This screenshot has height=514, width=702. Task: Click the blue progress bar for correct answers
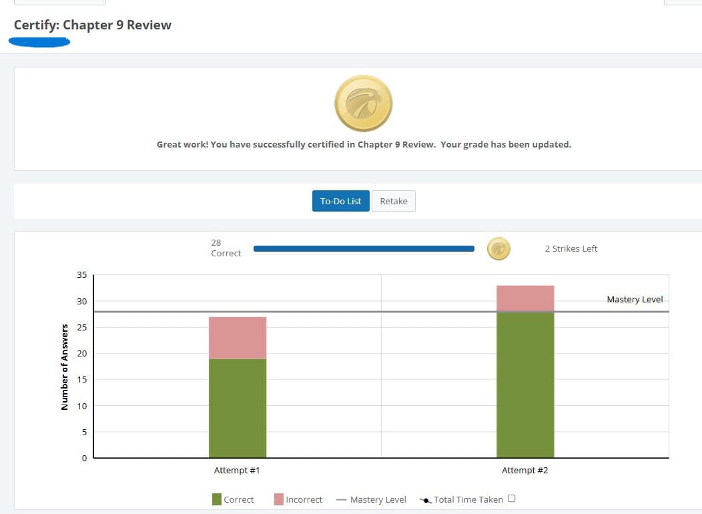click(x=364, y=249)
